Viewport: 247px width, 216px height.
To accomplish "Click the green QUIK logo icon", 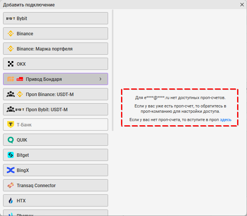I will pos(11,140).
